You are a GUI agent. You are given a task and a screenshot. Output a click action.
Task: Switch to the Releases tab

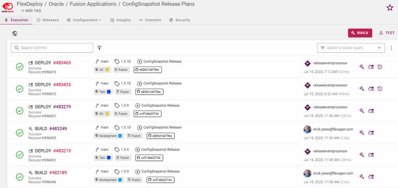pyautogui.click(x=48, y=20)
